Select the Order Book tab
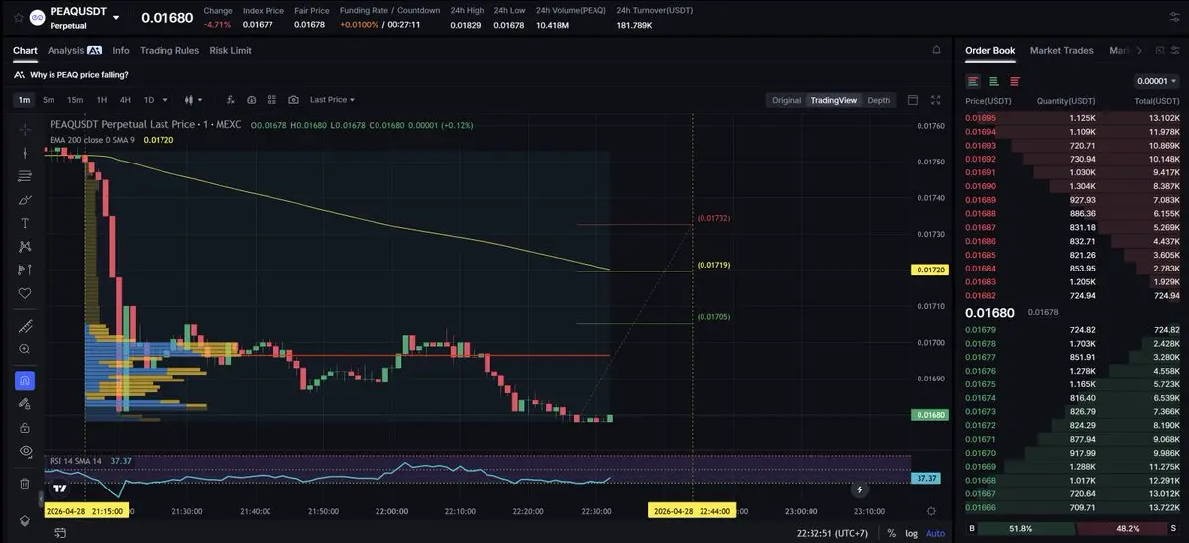1189x543 pixels. click(990, 50)
